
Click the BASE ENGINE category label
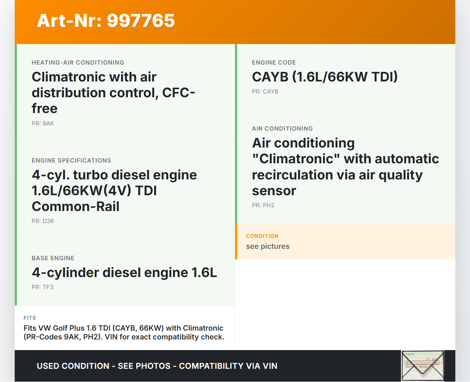pyautogui.click(x=53, y=258)
